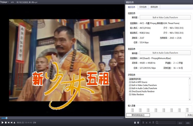Select the Built-in MP4 Source filter entry
The height and width of the screenshot is (126, 193).
tap(138, 82)
